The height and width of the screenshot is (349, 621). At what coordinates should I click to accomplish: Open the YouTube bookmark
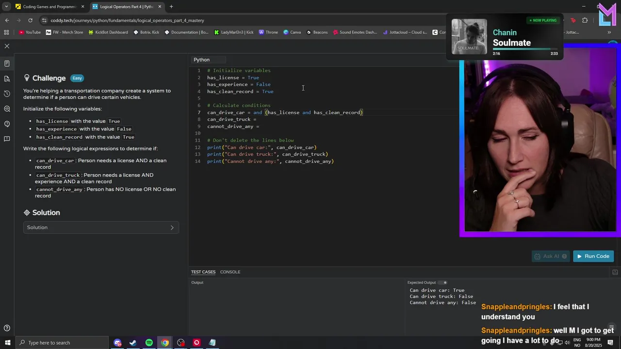pos(30,32)
